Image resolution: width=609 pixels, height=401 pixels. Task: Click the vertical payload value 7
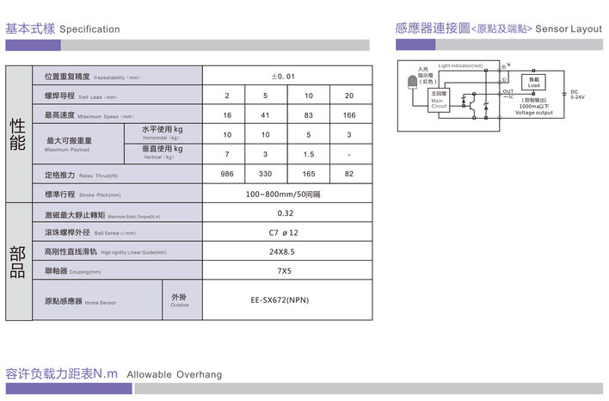[x=227, y=154]
